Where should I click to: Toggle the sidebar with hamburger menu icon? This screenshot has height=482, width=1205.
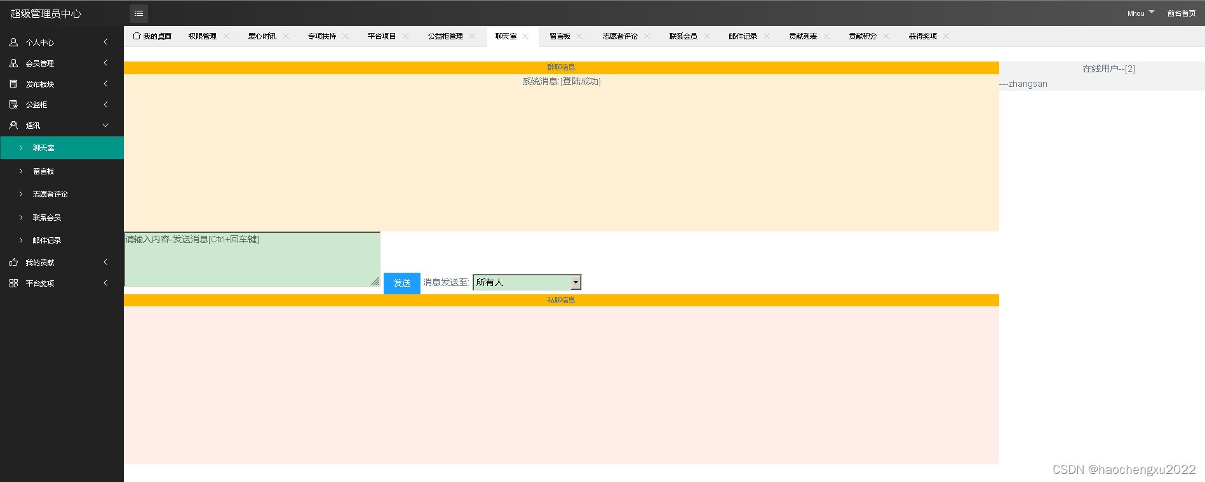[138, 13]
